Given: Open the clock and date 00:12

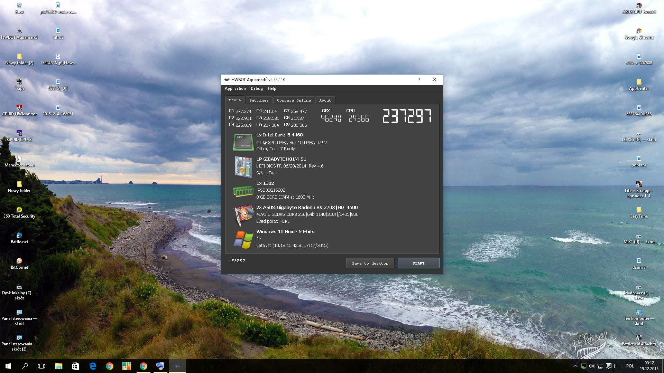Looking at the screenshot, I should coord(649,366).
